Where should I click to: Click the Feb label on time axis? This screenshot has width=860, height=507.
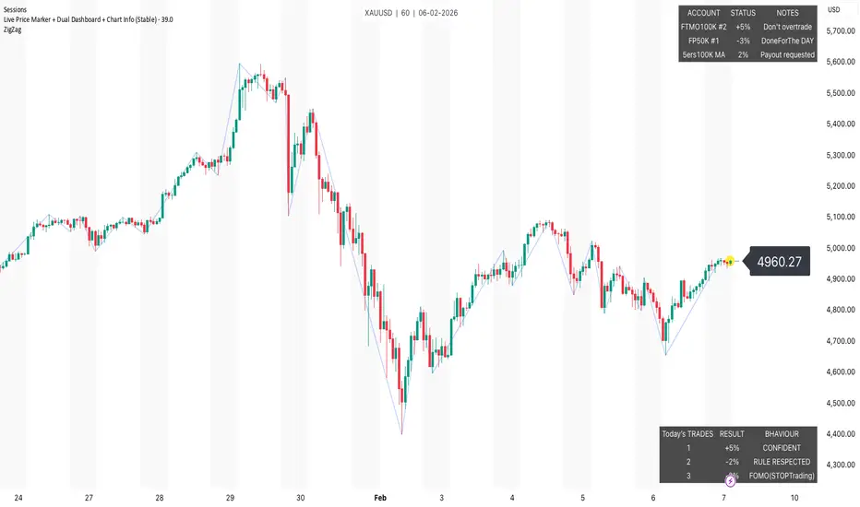point(380,497)
